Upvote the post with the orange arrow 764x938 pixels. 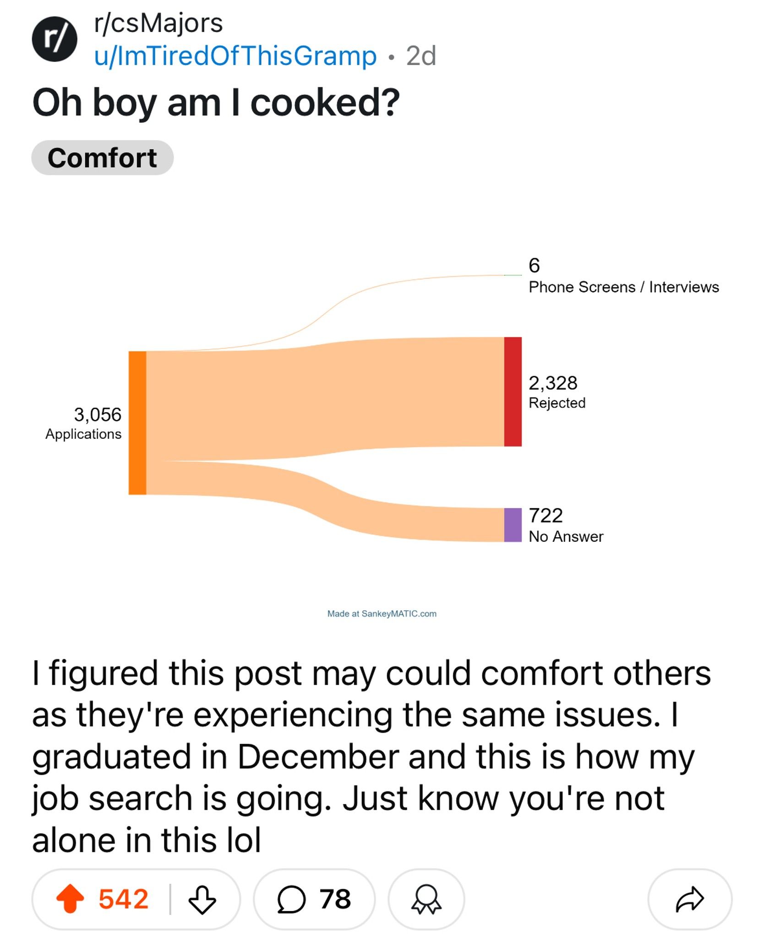[x=70, y=899]
